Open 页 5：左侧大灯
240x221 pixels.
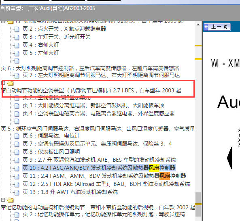[41, 53]
